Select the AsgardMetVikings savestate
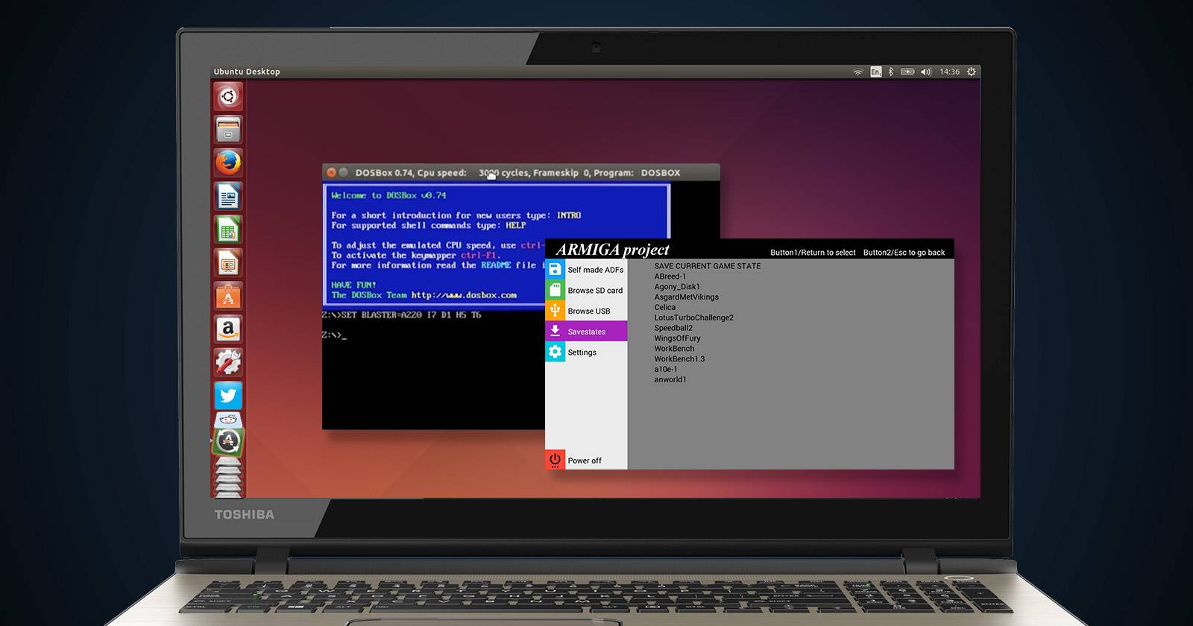 click(x=687, y=297)
